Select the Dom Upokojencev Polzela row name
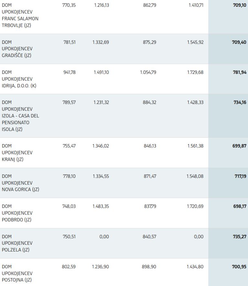 (x=17, y=243)
